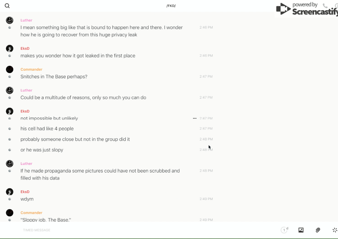Click Luther's avatar beside the propaganda message
Screen dimensions: 338x239
(10, 164)
